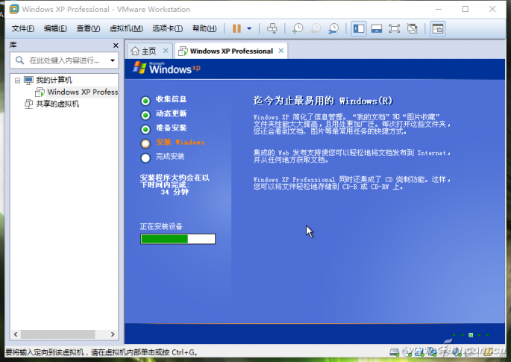Click the 正在安装设备 status text

(161, 226)
